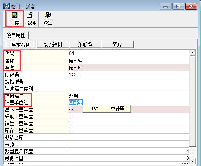This screenshot has height=166, width=201.
Task: Click the empty 规格型号 field
Action: click(129, 82)
